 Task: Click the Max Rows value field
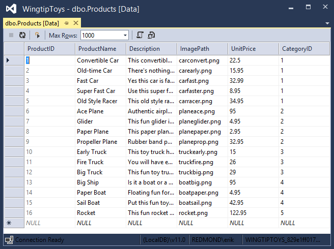(101, 35)
